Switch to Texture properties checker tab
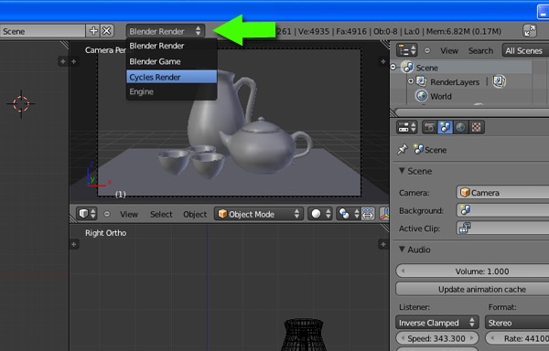 [476, 127]
